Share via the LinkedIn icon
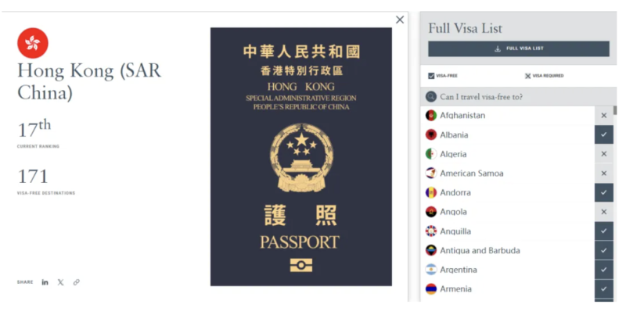The image size is (626, 315). 45,282
